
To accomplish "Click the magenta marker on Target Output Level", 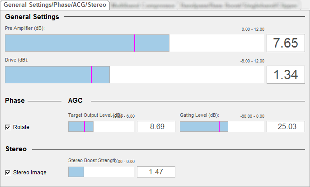I will click(84, 127).
